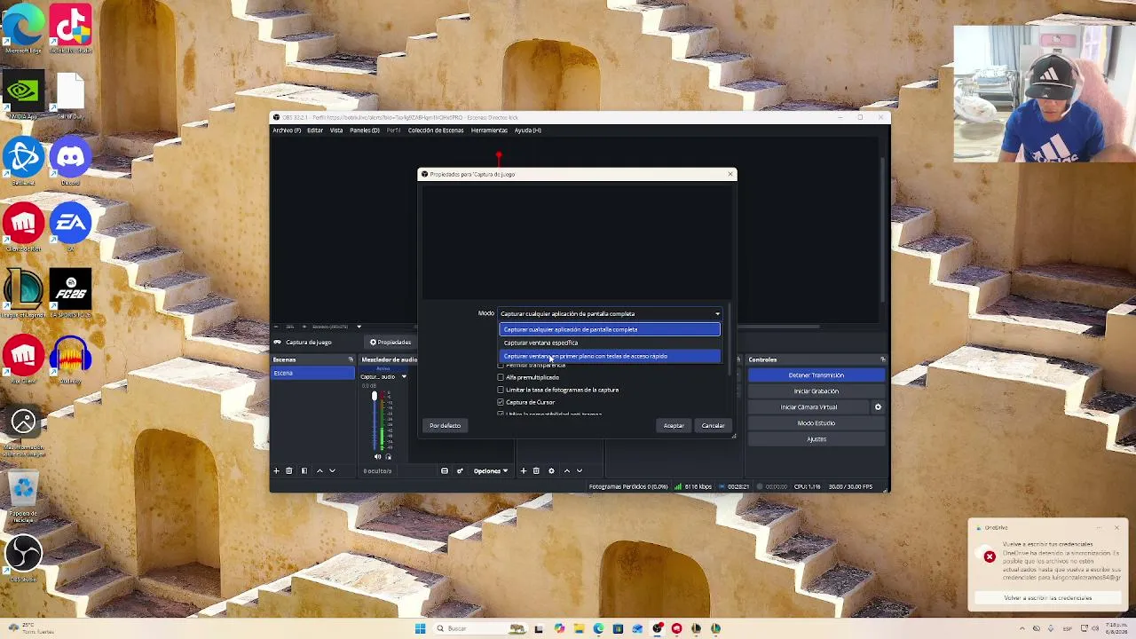Open Propiedades button in source toolbar

(x=390, y=343)
